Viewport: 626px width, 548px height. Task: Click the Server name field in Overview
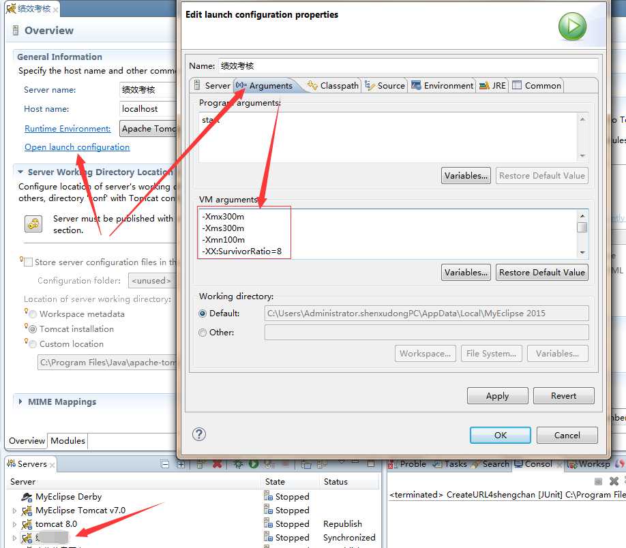pos(148,90)
